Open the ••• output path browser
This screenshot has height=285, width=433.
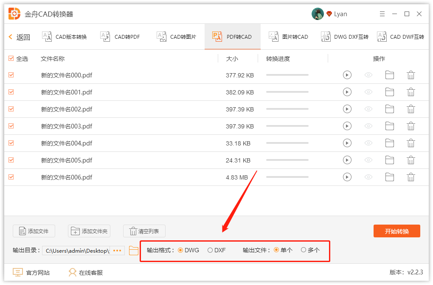click(117, 251)
